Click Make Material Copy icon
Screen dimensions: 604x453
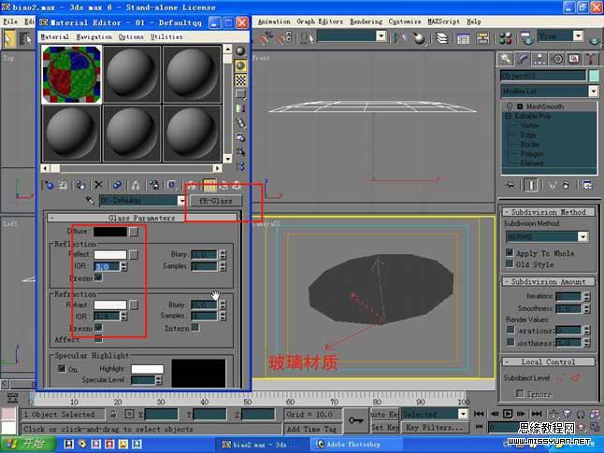117,186
